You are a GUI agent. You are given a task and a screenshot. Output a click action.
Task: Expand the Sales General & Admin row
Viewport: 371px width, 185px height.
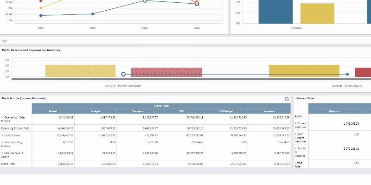click(x=2, y=153)
